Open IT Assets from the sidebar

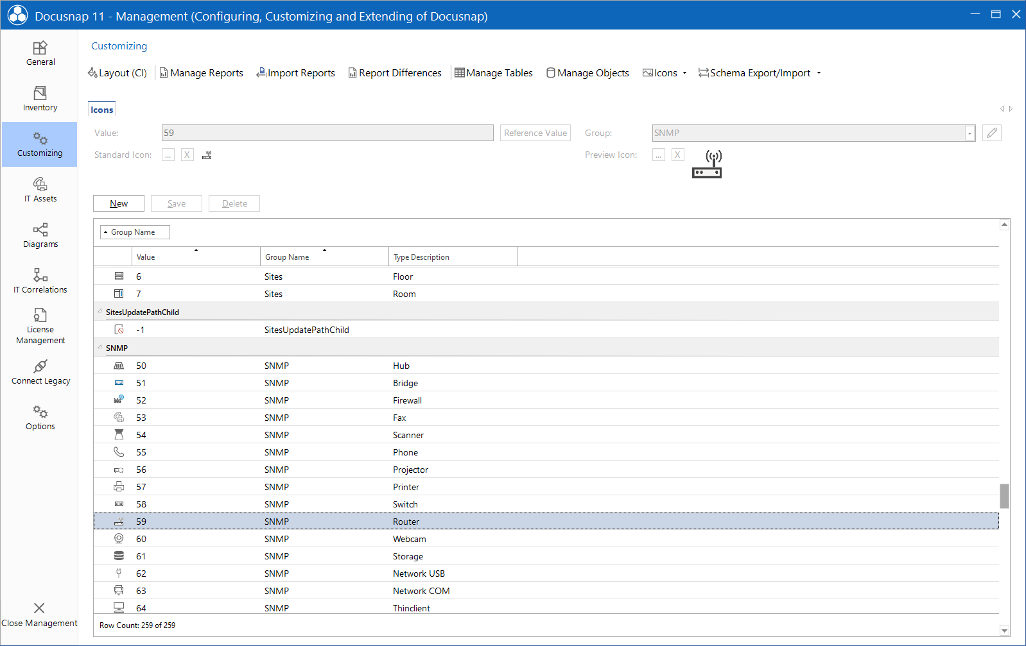click(40, 190)
